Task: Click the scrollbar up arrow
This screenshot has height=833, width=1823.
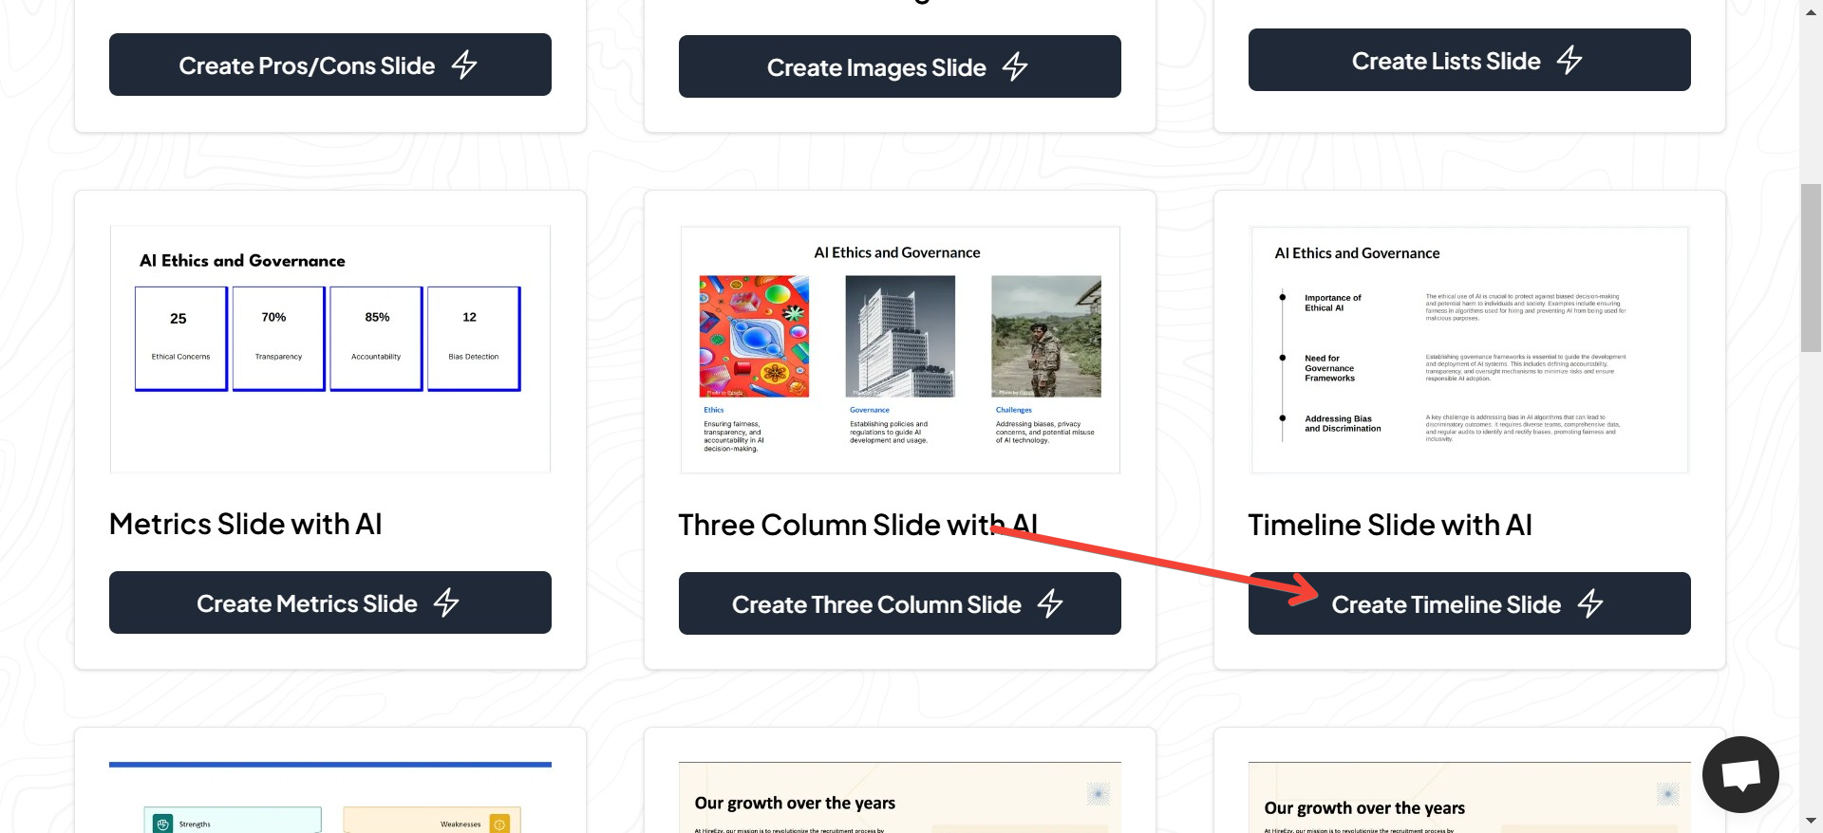Action: coord(1811,10)
